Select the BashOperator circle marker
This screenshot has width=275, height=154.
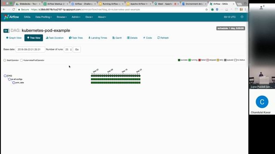(x=5, y=60)
